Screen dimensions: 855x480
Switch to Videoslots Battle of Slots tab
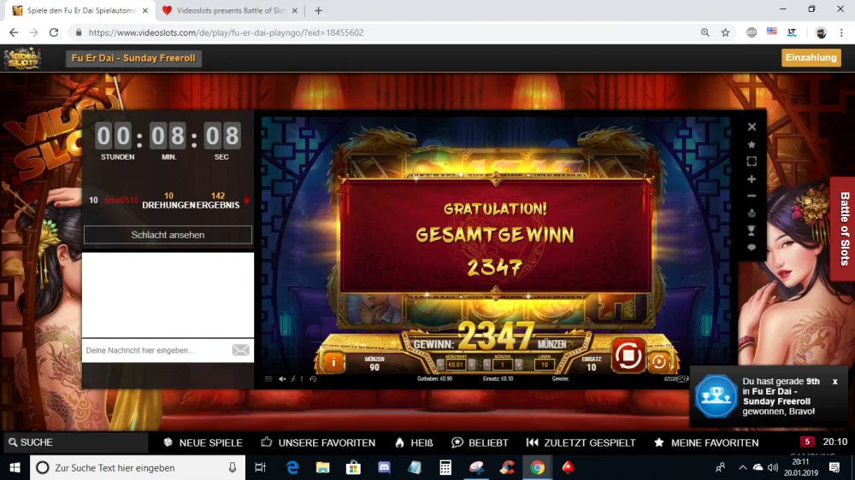pyautogui.click(x=231, y=10)
